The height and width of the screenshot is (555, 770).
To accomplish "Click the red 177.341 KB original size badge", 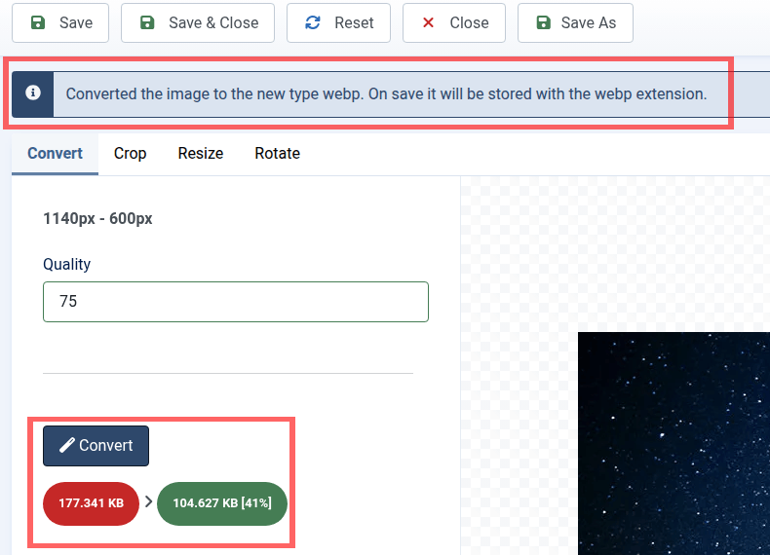I will 91,503.
